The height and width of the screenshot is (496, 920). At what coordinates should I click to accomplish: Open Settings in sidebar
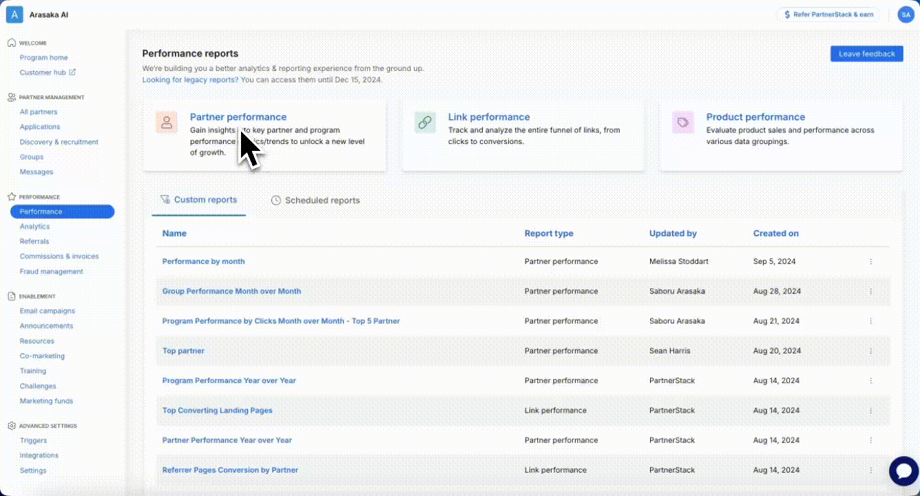point(33,471)
